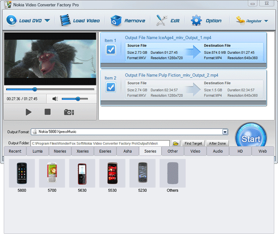This screenshot has width=278, height=234.
Task: Open the Option gear icon
Action: 196,20
